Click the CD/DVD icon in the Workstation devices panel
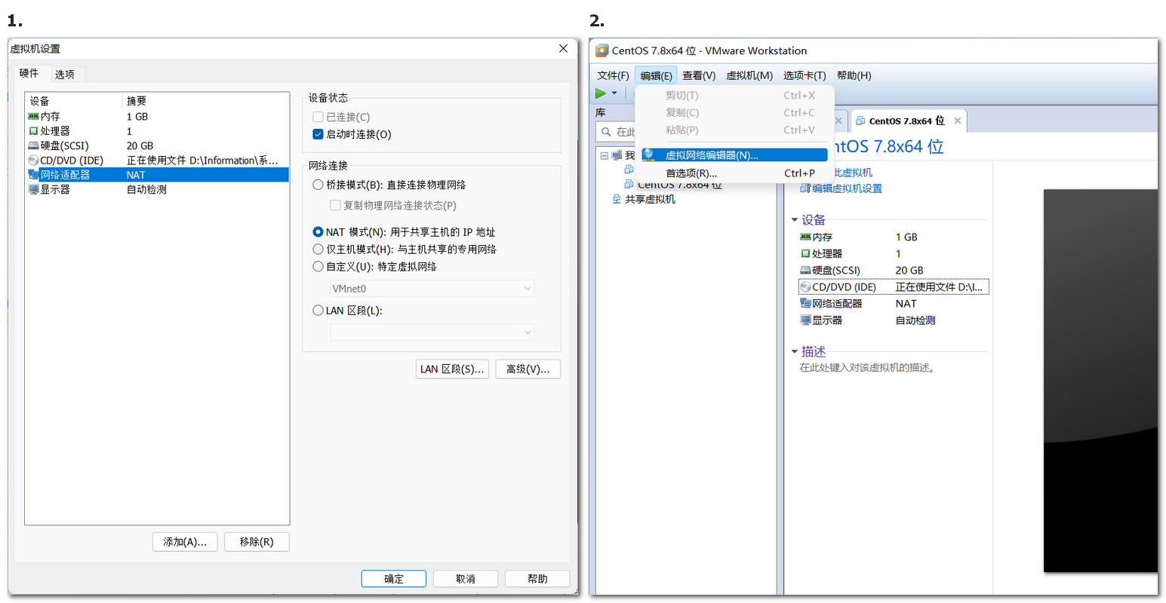The image size is (1166, 603). [x=805, y=287]
